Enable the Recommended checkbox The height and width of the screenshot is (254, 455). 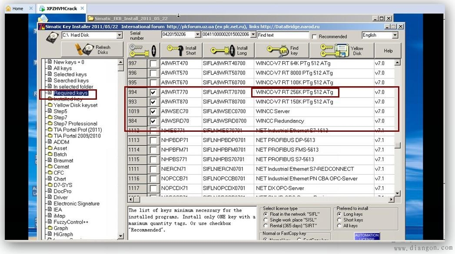coord(315,37)
